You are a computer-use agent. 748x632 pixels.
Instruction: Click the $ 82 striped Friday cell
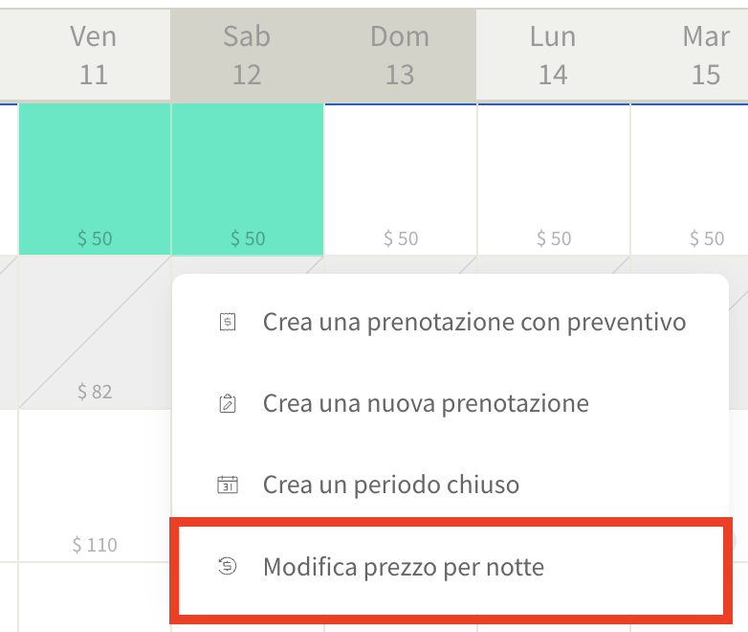click(x=95, y=332)
